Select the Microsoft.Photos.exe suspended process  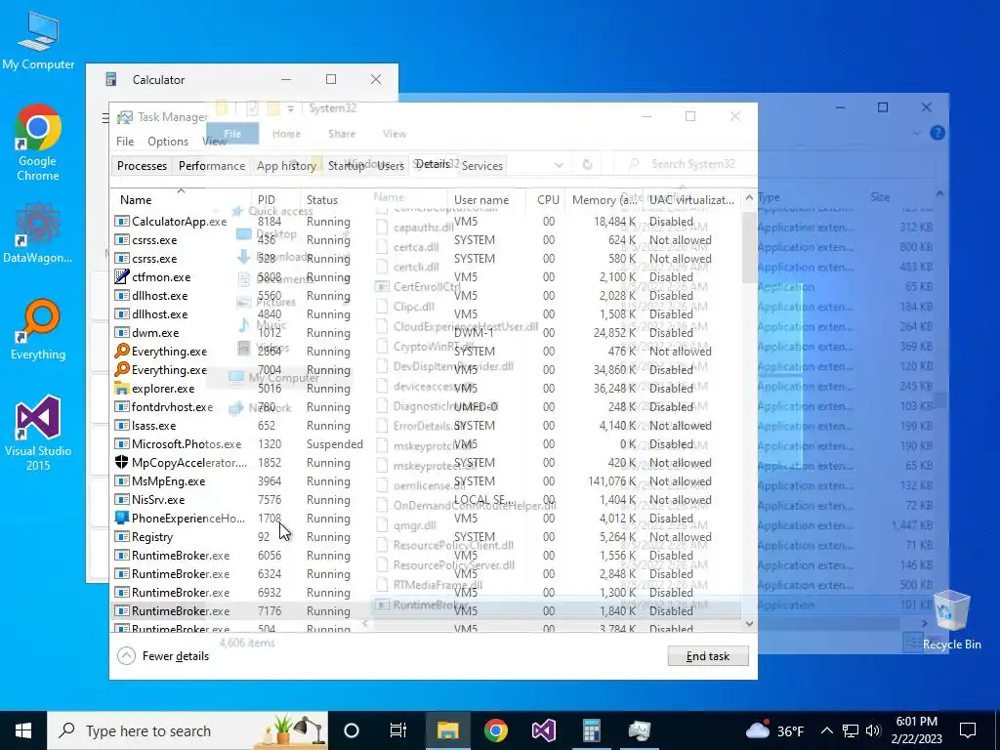coord(426,443)
